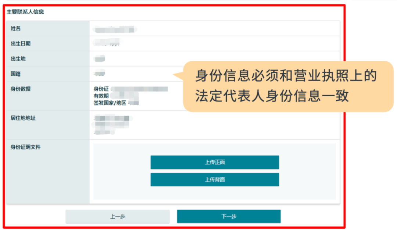Go to next step with 下一步
The image size is (397, 232).
click(x=229, y=216)
